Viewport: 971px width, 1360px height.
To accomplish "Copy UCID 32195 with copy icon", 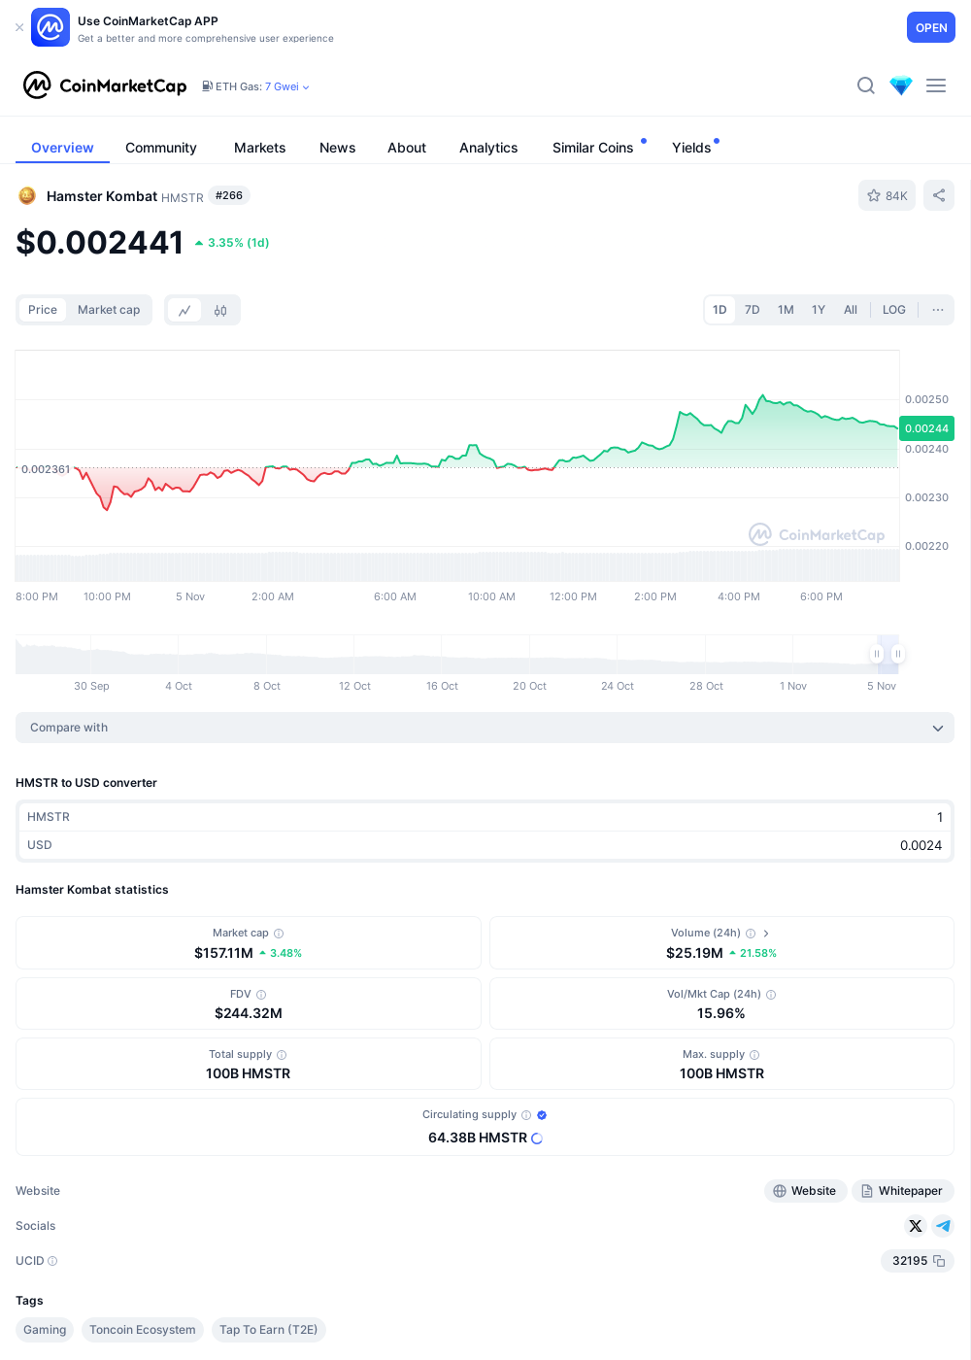I will tap(939, 1261).
